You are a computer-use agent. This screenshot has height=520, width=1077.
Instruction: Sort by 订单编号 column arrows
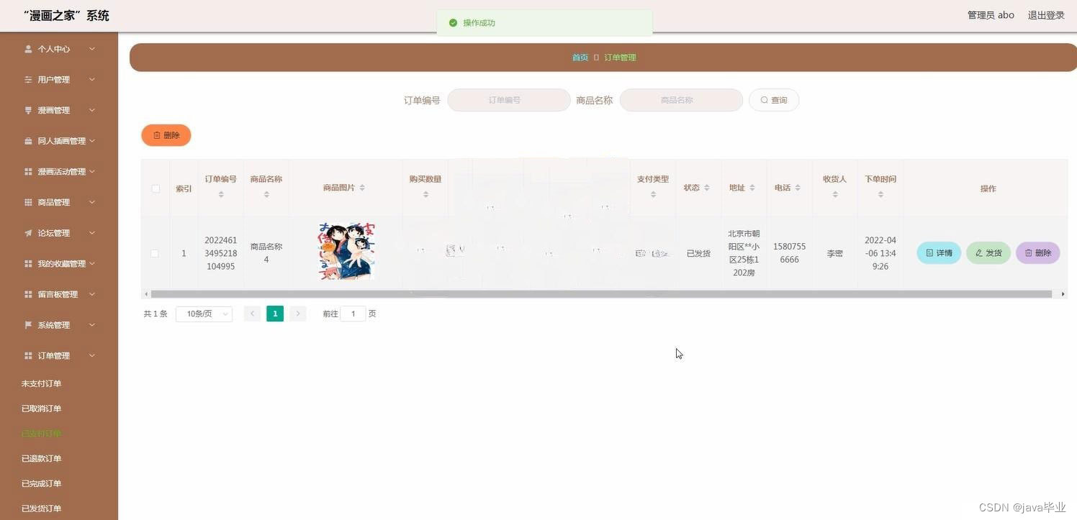point(220,194)
